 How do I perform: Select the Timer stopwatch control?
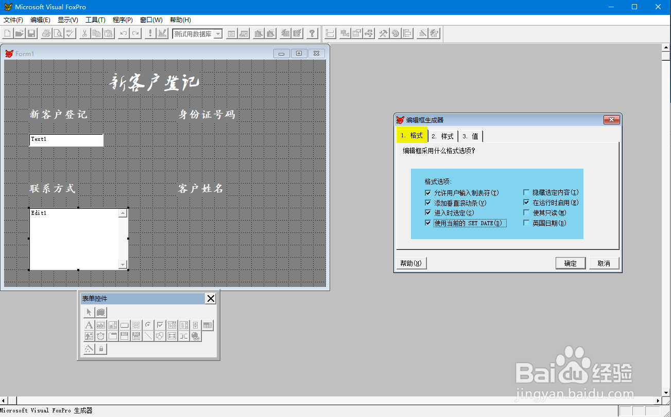[x=101, y=336]
